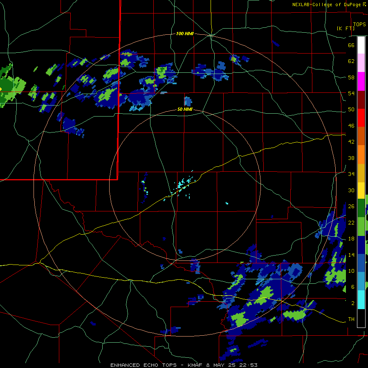Click the 34 legend value
Viewport: 368px width, 368px height.
coord(351,174)
